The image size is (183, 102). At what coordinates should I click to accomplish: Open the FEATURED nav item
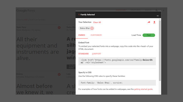[x=136, y=10]
